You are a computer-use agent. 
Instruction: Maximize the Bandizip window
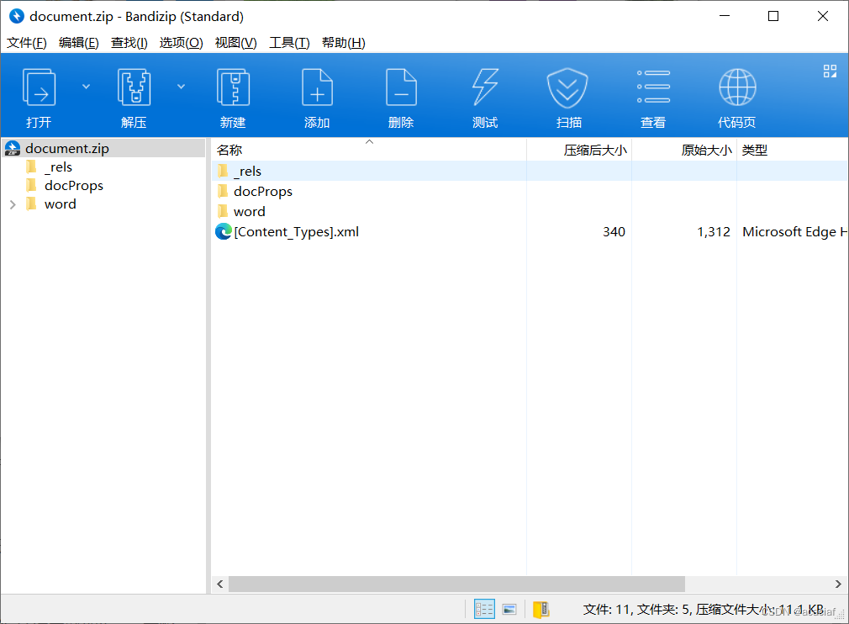(773, 16)
